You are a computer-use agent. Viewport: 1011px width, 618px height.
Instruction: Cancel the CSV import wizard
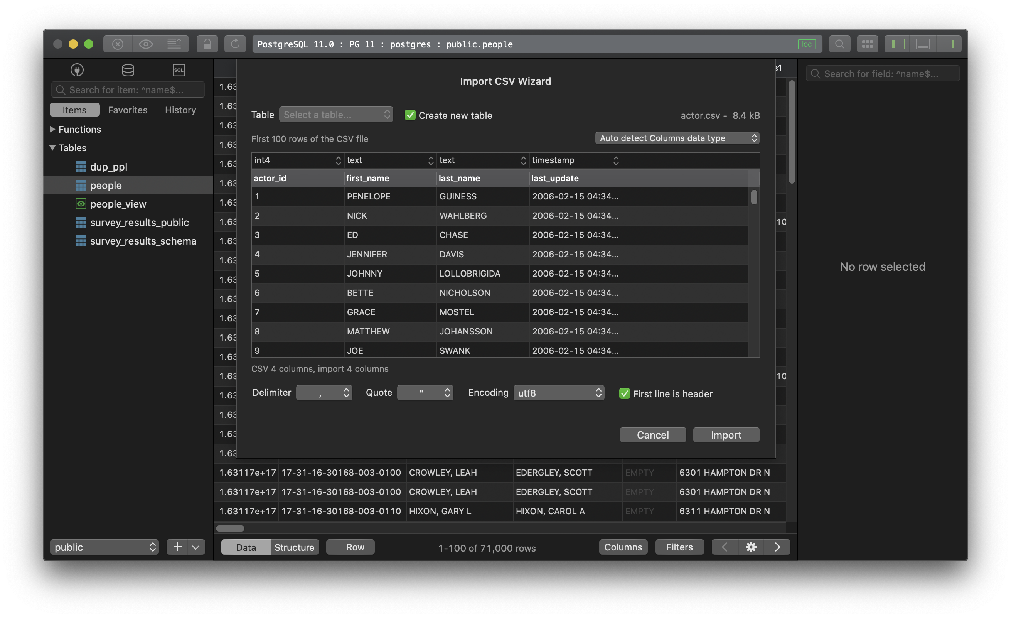pyautogui.click(x=652, y=434)
